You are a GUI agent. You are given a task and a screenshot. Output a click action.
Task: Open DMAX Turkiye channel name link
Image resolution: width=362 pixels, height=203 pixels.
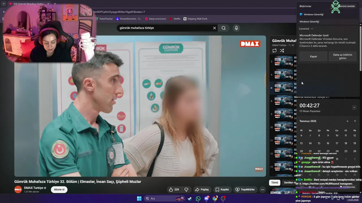coord(34,188)
